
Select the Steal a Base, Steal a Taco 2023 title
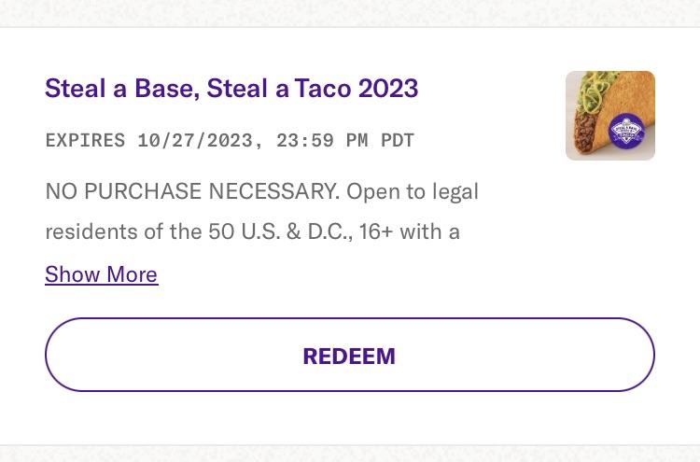tap(231, 88)
